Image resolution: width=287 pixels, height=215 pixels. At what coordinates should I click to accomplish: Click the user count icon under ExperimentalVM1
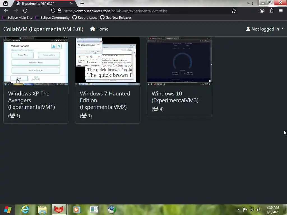12,116
